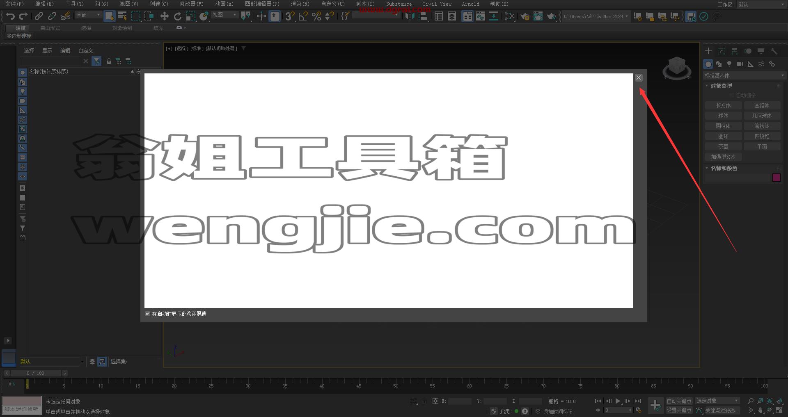This screenshot has width=788, height=417.
Task: Open the 标准基本体 primitives dropdown
Action: (x=744, y=75)
